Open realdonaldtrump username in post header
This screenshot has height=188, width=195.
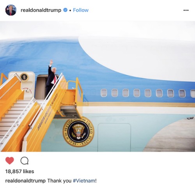coord(41,10)
